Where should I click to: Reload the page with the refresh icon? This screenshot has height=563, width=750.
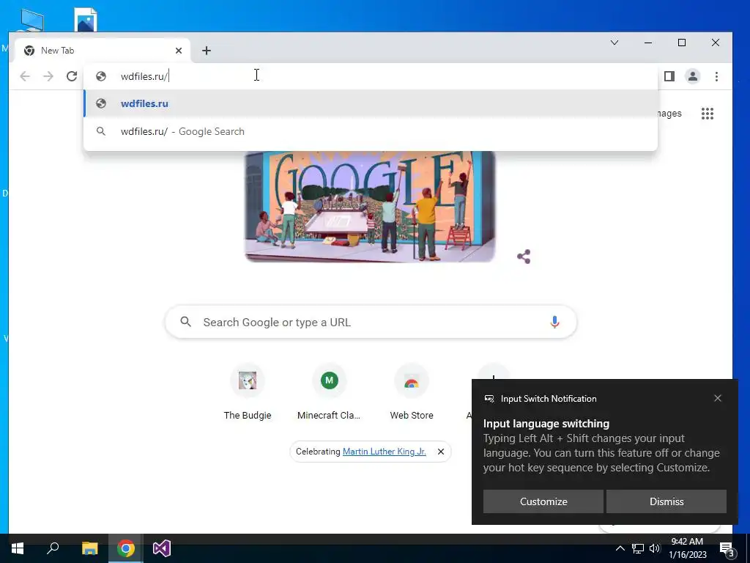(x=72, y=76)
